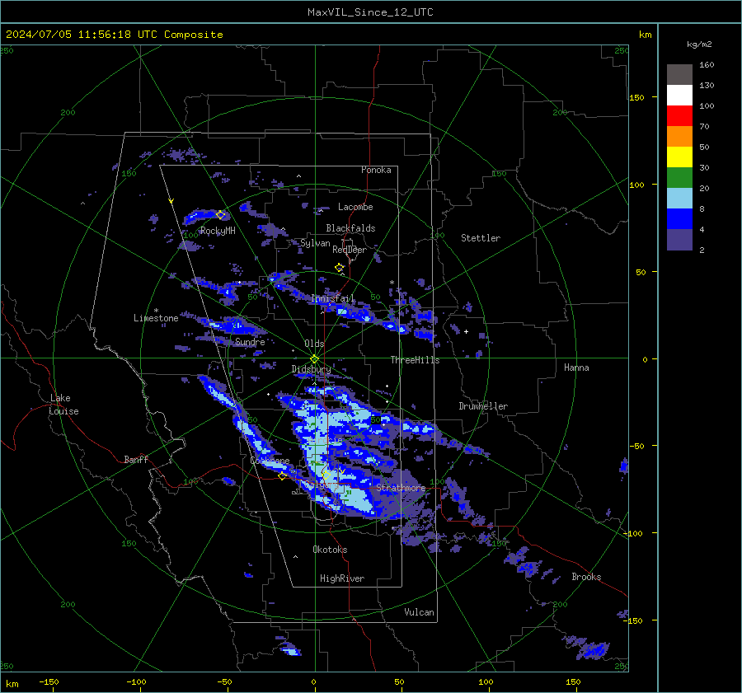
Task: Pick the yellow 30-50 legend swatch
Action: [x=679, y=157]
